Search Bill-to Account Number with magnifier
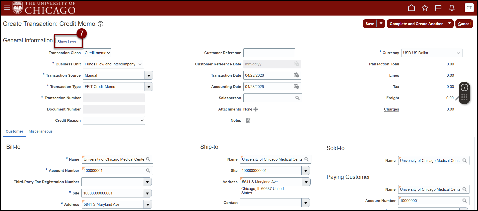 click(x=148, y=171)
